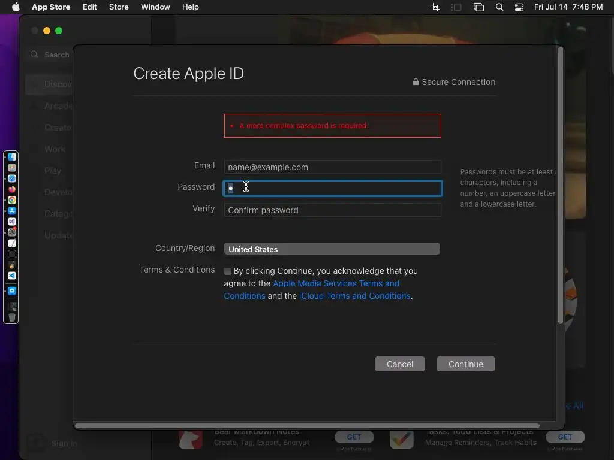Click the App Store Dock icon
Screen dimensions: 614x460
[x=12, y=211]
